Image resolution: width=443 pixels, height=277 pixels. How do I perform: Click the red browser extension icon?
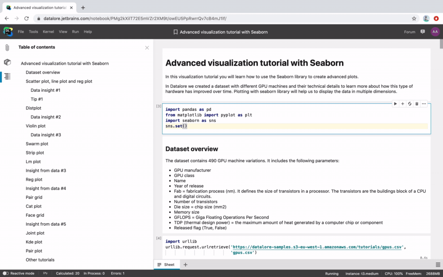436,18
